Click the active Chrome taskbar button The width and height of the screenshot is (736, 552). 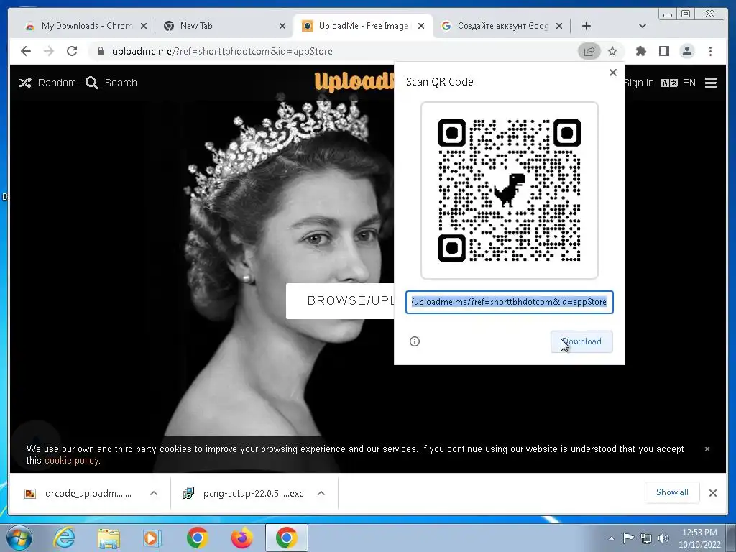pos(287,538)
